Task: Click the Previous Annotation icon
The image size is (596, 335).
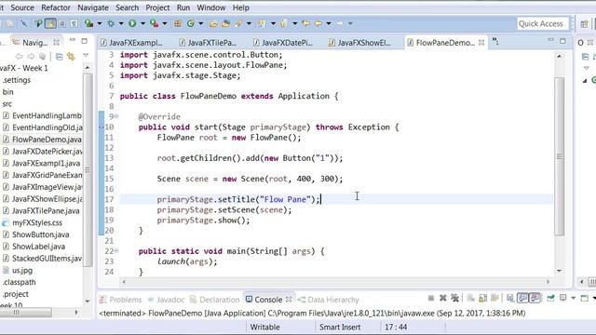Action: click(283, 23)
